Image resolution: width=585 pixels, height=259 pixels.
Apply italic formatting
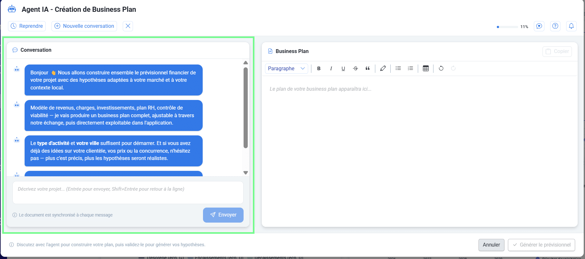331,68
